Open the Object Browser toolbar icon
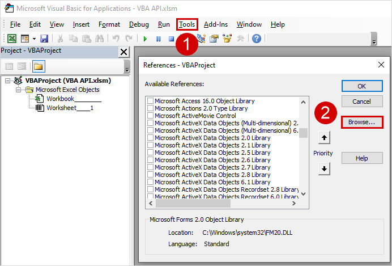Viewport: 392px width, 266px height. pyautogui.click(x=227, y=39)
